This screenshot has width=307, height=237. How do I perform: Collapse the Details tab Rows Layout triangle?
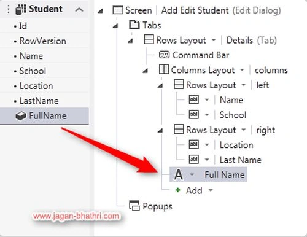pos(130,41)
